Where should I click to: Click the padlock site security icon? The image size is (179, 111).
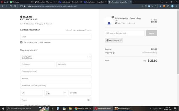(25, 6)
